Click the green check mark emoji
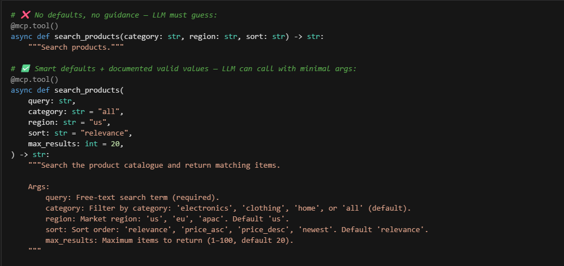Viewport: 564px width, 266px height. [x=25, y=68]
